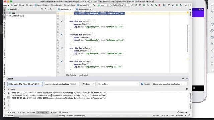
Task: Click the red Stop app icon
Action: (x=159, y=5)
